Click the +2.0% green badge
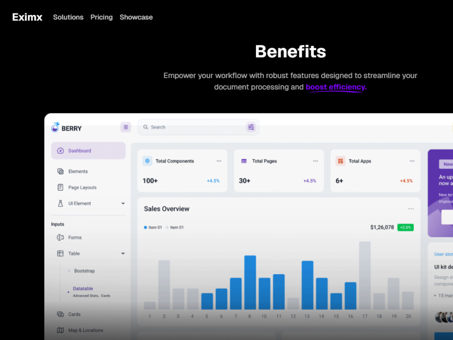Viewport: 453px width, 340px height. 405,228
